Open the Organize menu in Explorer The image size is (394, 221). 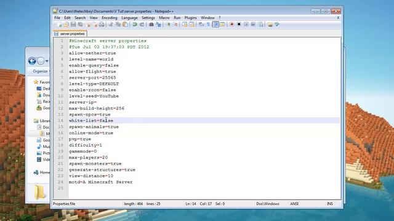[x=41, y=71]
